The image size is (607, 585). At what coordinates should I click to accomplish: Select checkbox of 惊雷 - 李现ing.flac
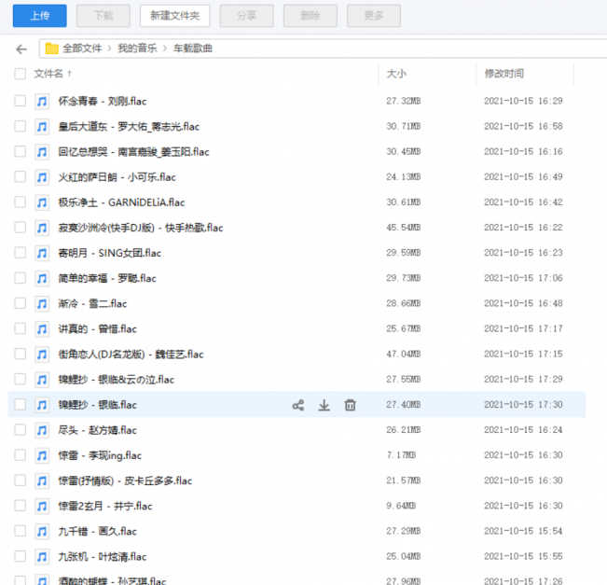(21, 455)
